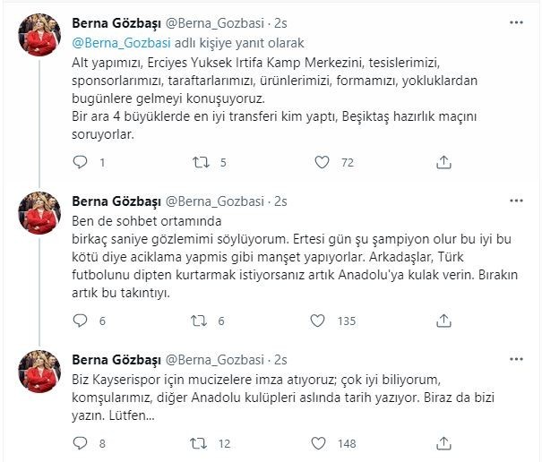Like the tweet with 135 likes
Screen dimensions: 542x462
[322, 321]
